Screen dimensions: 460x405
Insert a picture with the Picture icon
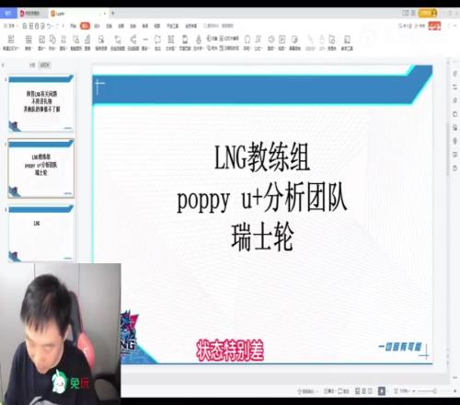click(41, 40)
